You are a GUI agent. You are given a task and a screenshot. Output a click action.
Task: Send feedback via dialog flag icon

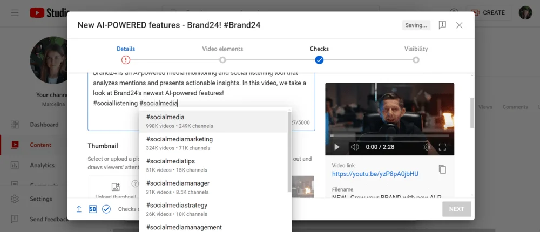tap(442, 25)
